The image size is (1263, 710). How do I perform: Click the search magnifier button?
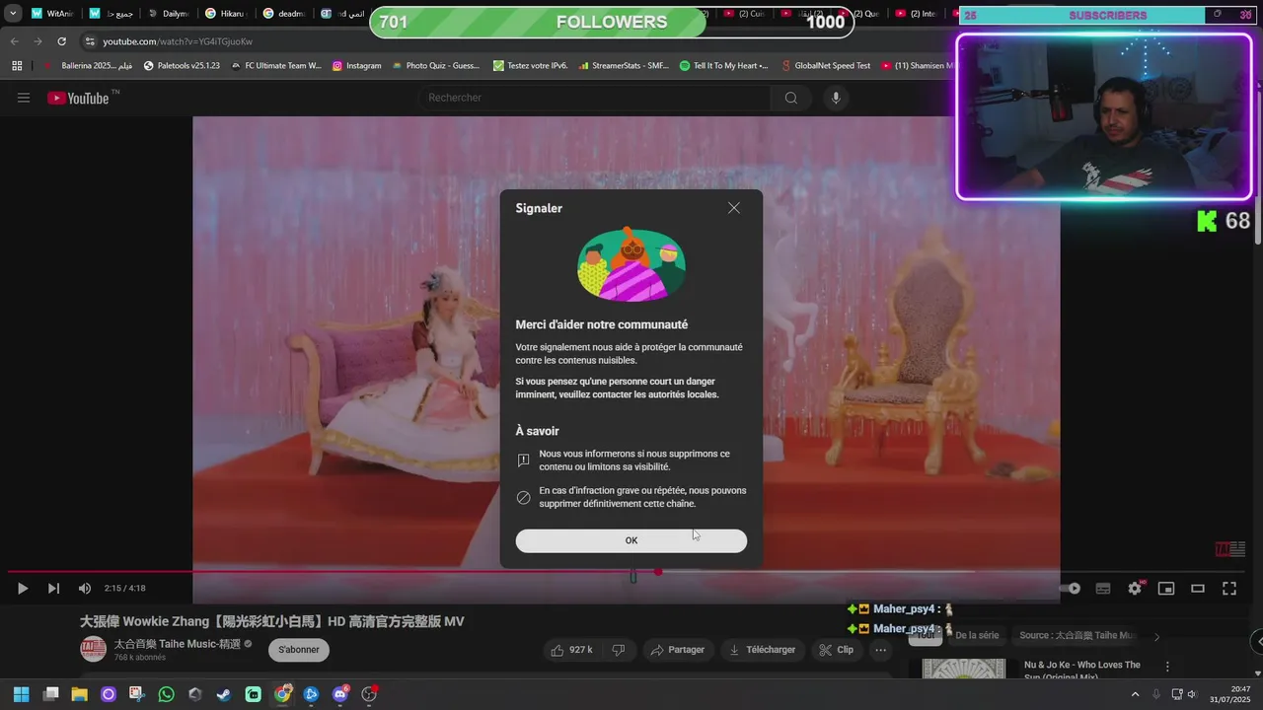tap(790, 98)
